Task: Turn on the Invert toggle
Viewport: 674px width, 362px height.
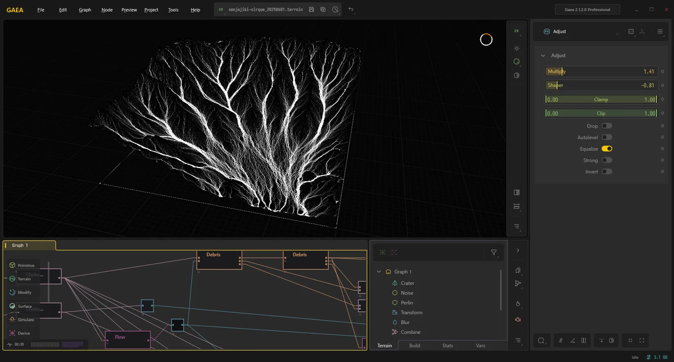Action: coord(607,171)
